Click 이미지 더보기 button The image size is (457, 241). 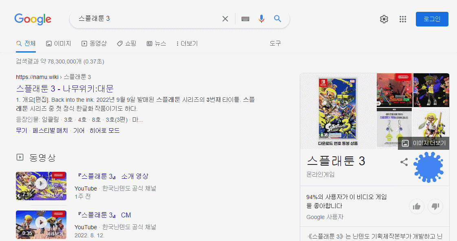pos(424,143)
